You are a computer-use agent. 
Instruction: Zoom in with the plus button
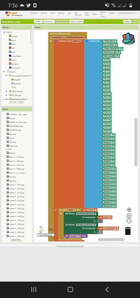point(129,216)
